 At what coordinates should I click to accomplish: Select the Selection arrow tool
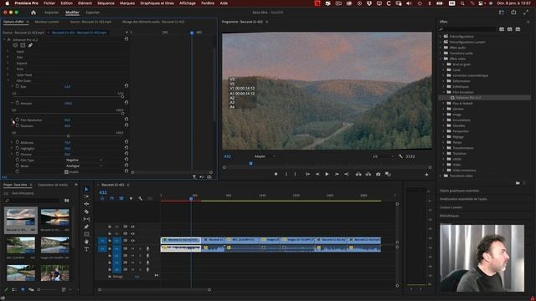[x=86, y=189]
